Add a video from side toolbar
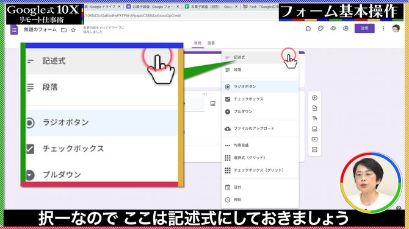Screen dimensions: 409x229 [x=314, y=139]
